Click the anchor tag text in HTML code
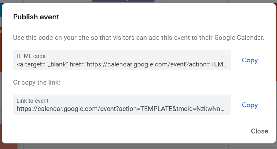 43,64
